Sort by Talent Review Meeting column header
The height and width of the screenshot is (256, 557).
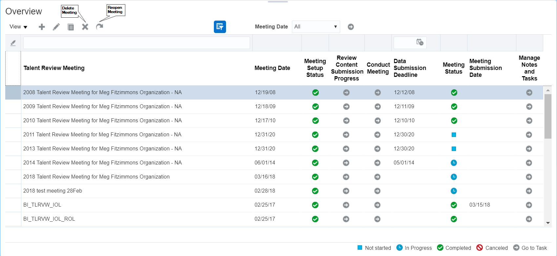coord(54,68)
